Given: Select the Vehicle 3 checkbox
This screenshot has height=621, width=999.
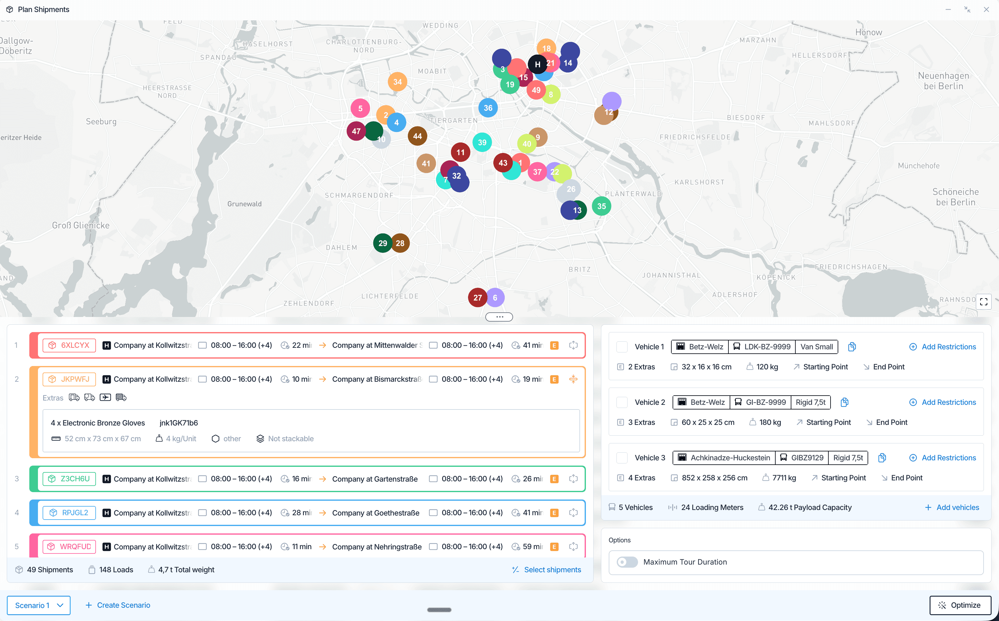Looking at the screenshot, I should pyautogui.click(x=622, y=458).
